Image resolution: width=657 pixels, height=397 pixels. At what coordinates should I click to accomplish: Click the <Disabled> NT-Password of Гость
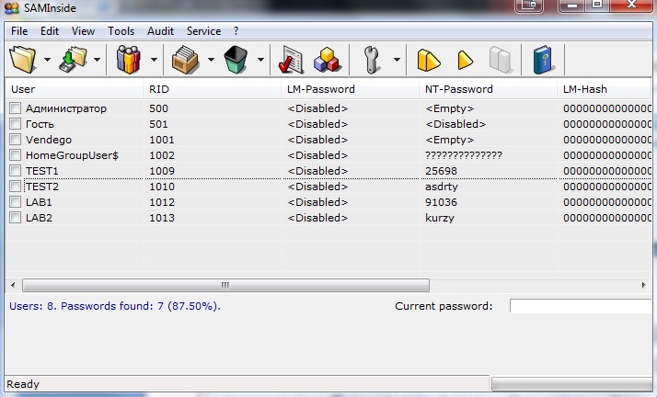coord(455,124)
